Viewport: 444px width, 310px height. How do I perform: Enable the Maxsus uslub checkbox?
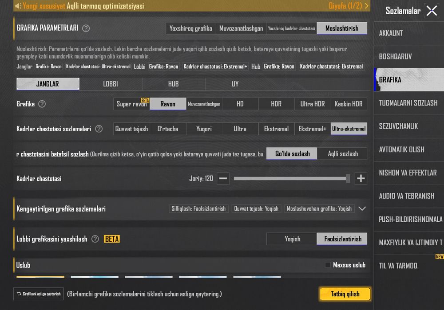[328, 265]
